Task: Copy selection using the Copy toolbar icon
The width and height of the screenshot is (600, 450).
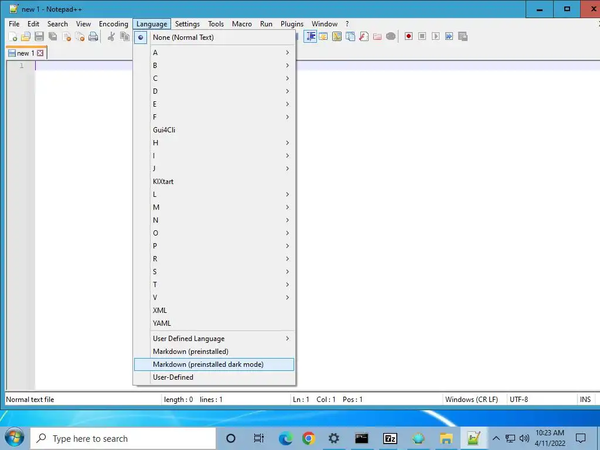Action: (124, 37)
